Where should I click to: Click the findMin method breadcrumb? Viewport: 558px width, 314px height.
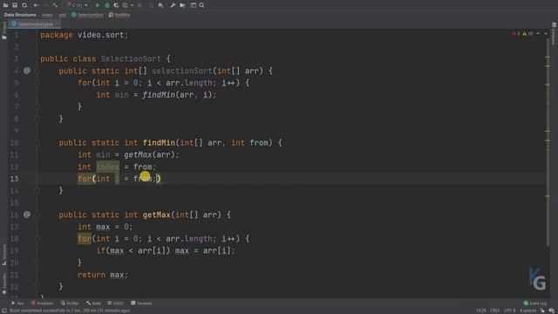[119, 15]
